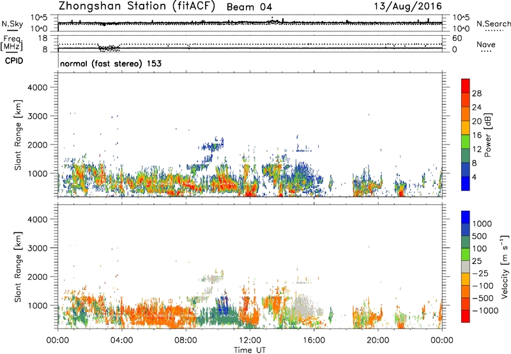
Task: Click the red bottom velocity color swatch
Action: 466,316
